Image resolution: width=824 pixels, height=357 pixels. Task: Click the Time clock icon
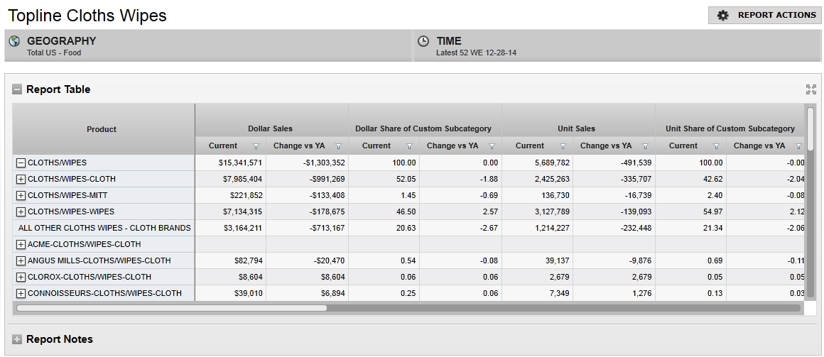tap(423, 41)
